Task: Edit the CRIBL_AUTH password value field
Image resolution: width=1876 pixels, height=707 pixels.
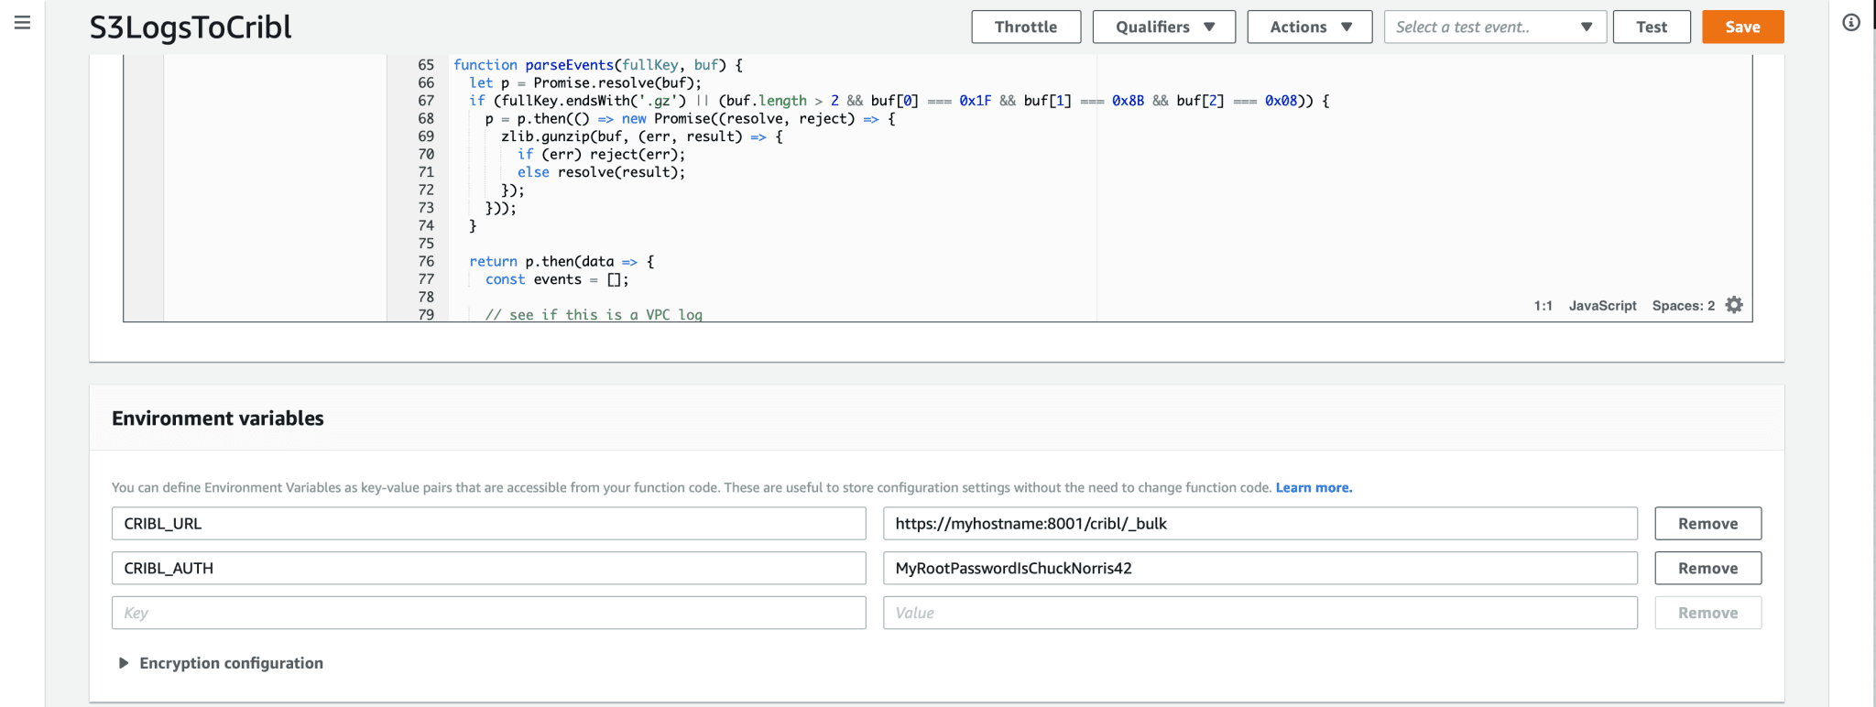Action: pos(1260,569)
